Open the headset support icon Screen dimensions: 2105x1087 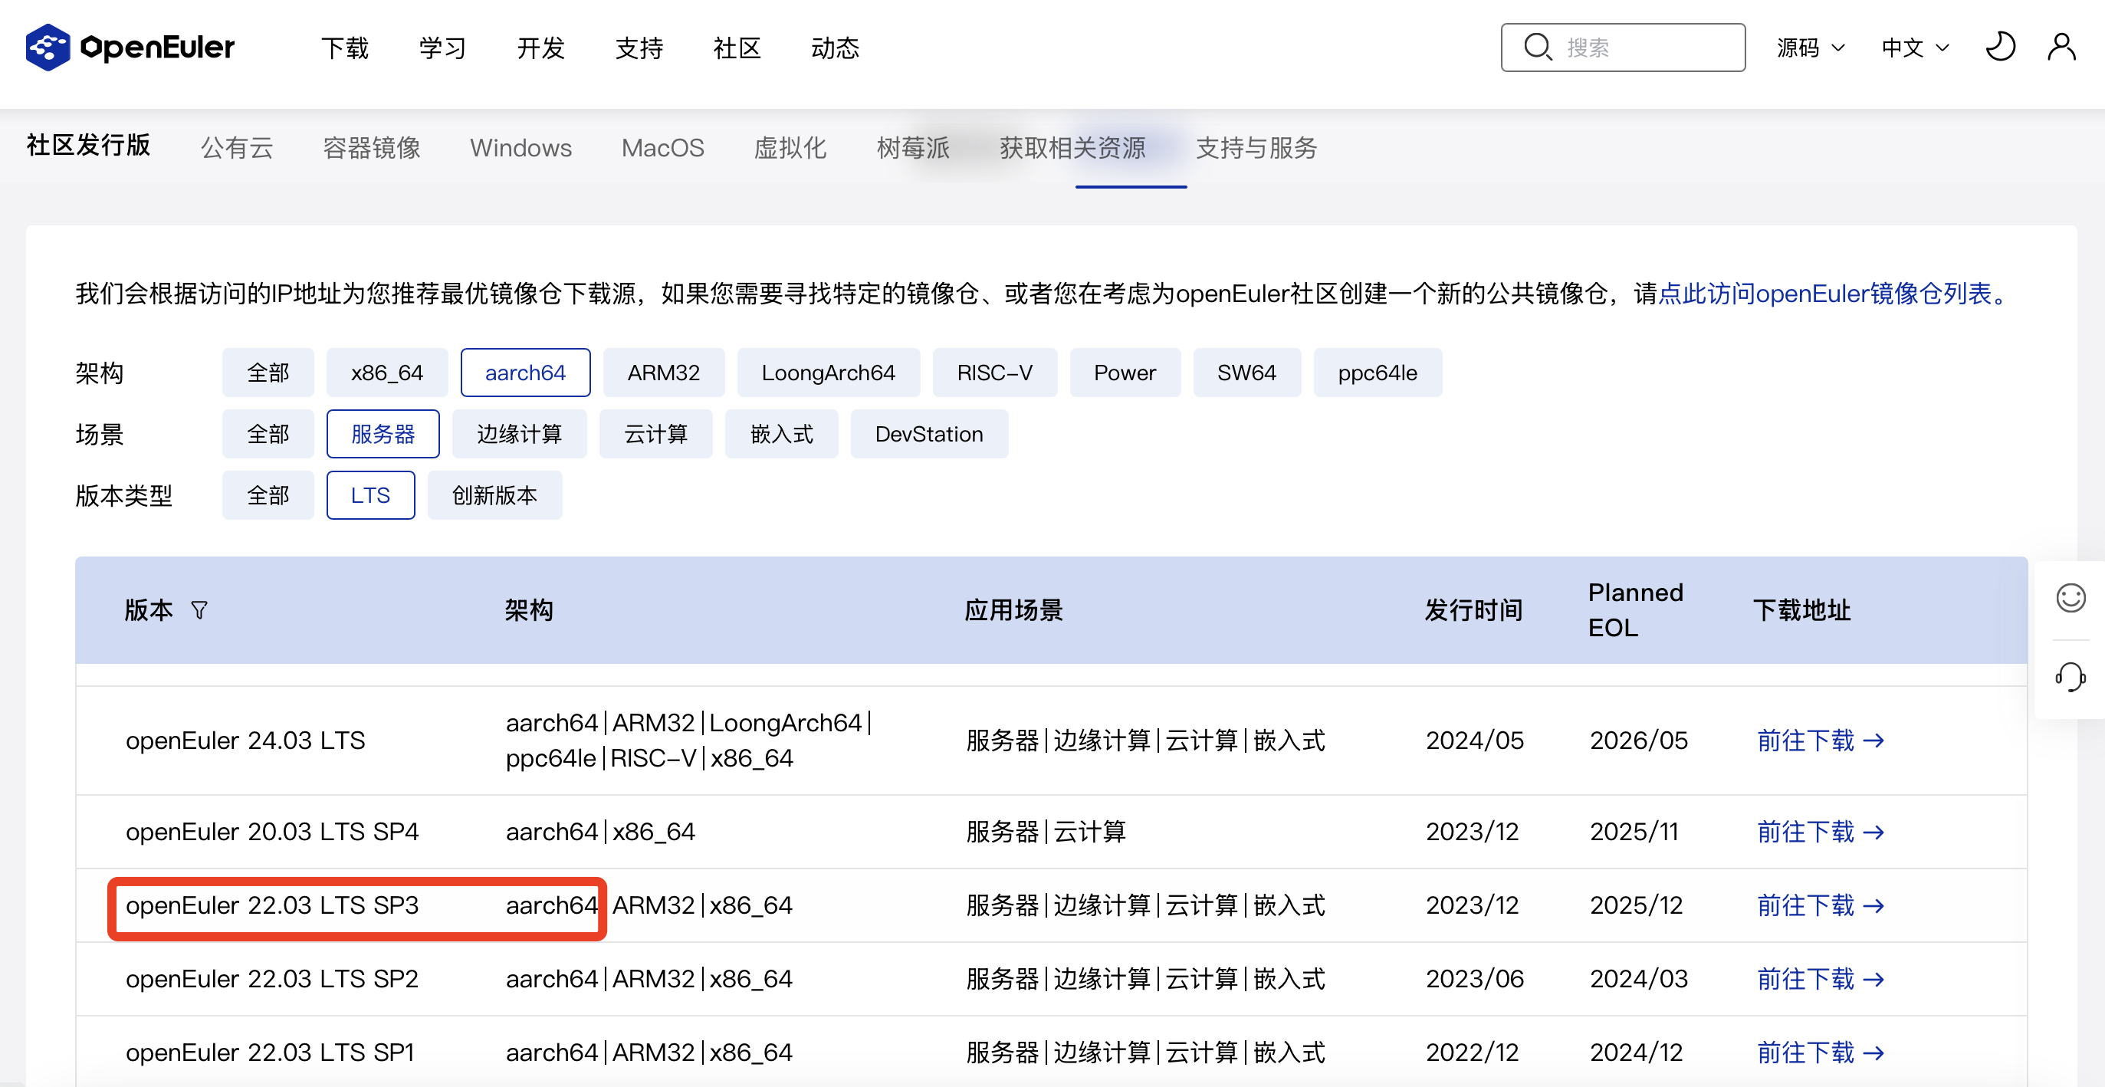tap(2070, 677)
